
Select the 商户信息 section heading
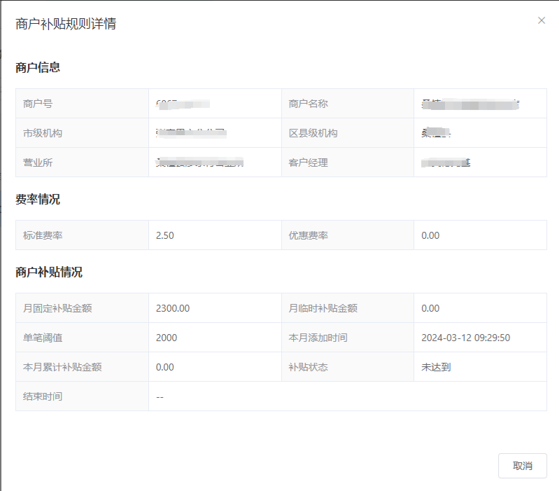click(x=38, y=68)
